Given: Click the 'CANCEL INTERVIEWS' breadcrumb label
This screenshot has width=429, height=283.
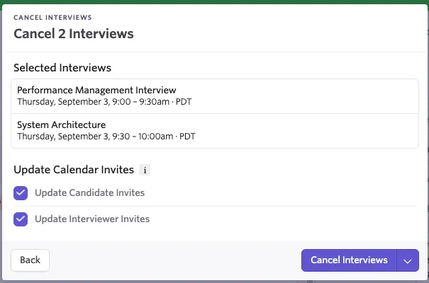Looking at the screenshot, I should 52,18.
